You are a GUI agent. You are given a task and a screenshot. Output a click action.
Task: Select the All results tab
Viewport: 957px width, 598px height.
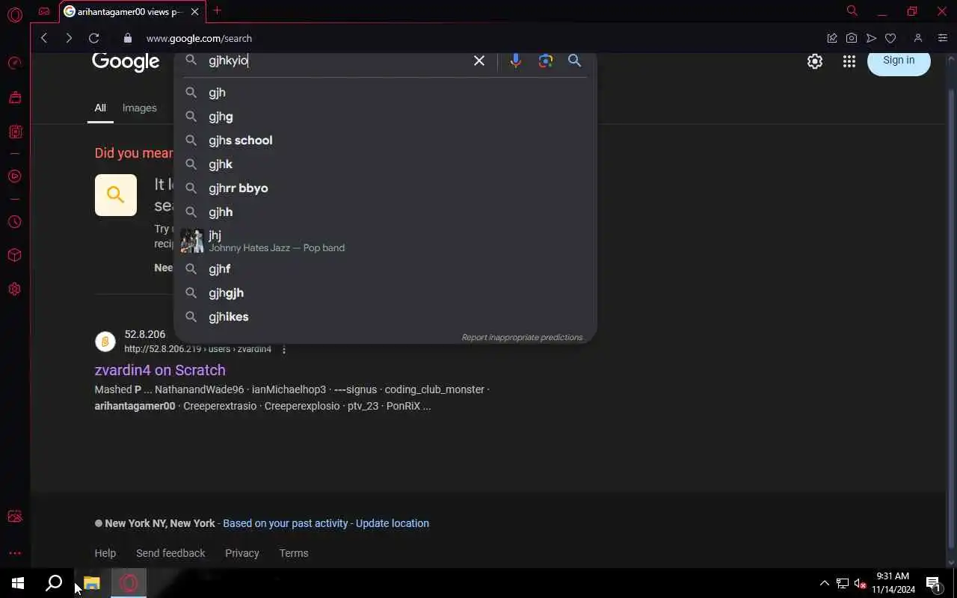click(x=100, y=108)
